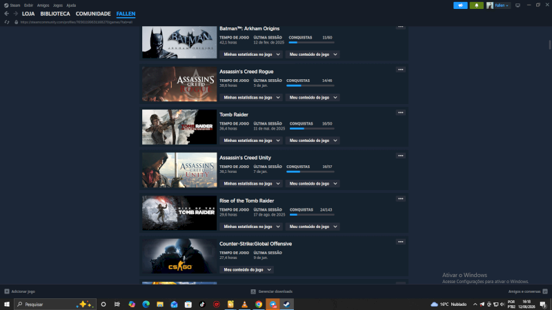Image resolution: width=552 pixels, height=310 pixels.
Task: Expand Minhas estatísticas for Tomb Raider
Action: coord(251,141)
